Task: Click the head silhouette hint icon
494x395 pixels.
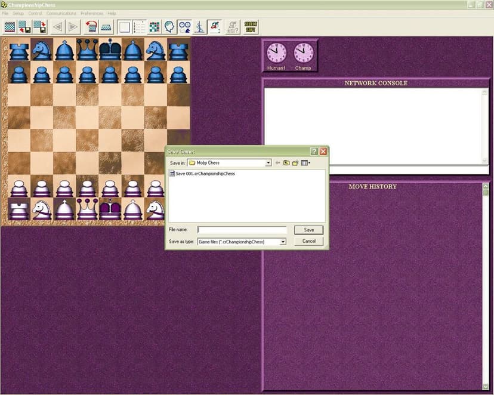Action: (169, 27)
